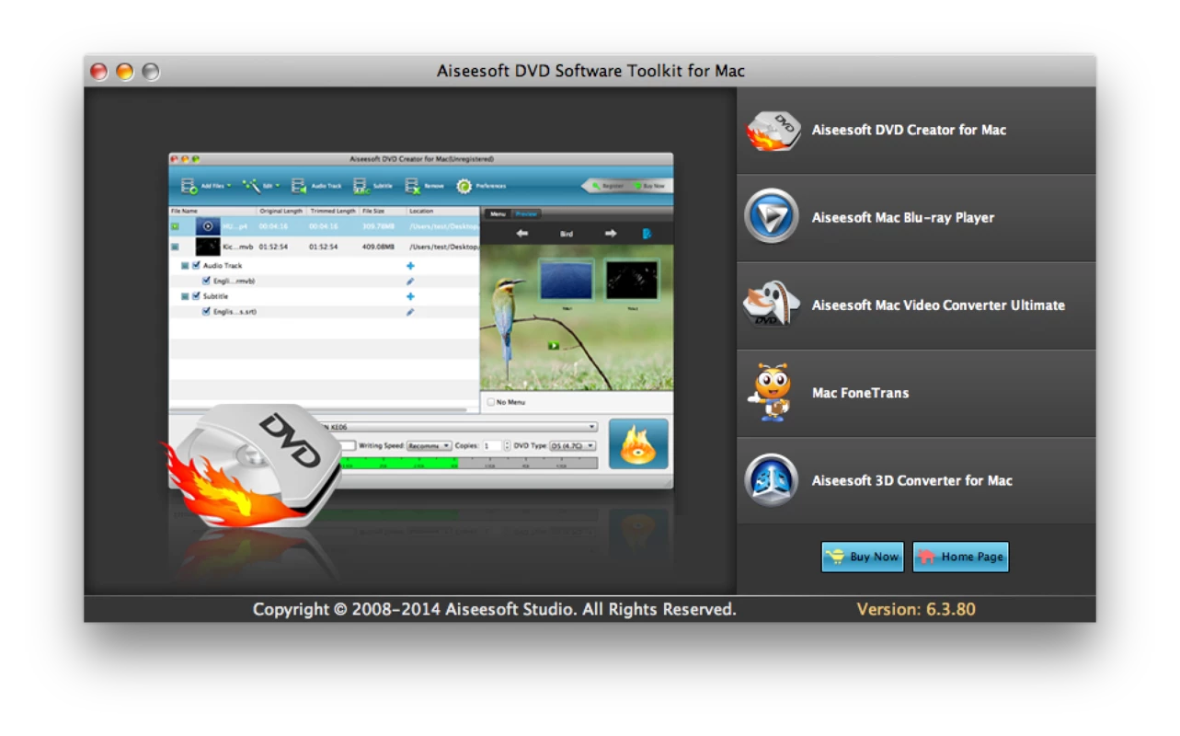Image resolution: width=1180 pixels, height=736 pixels.
Task: Open Mac Video Converter Ultimate icon
Action: click(x=772, y=305)
